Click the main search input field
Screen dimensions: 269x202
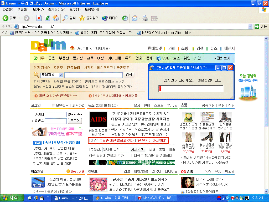(x=94, y=75)
